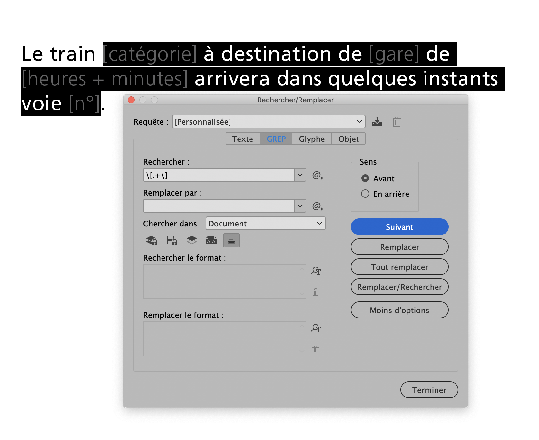539x440 pixels.
Task: Select the En arrière radio button
Action: coord(365,194)
